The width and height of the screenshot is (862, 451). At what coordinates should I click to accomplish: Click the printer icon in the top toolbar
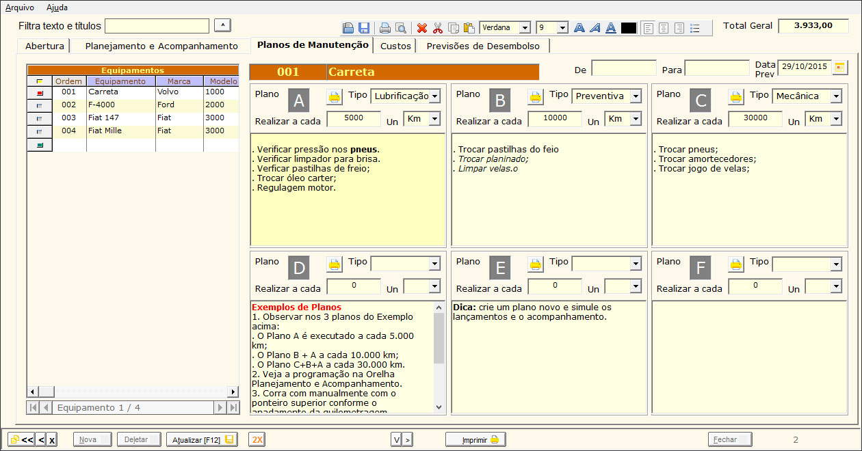click(385, 28)
